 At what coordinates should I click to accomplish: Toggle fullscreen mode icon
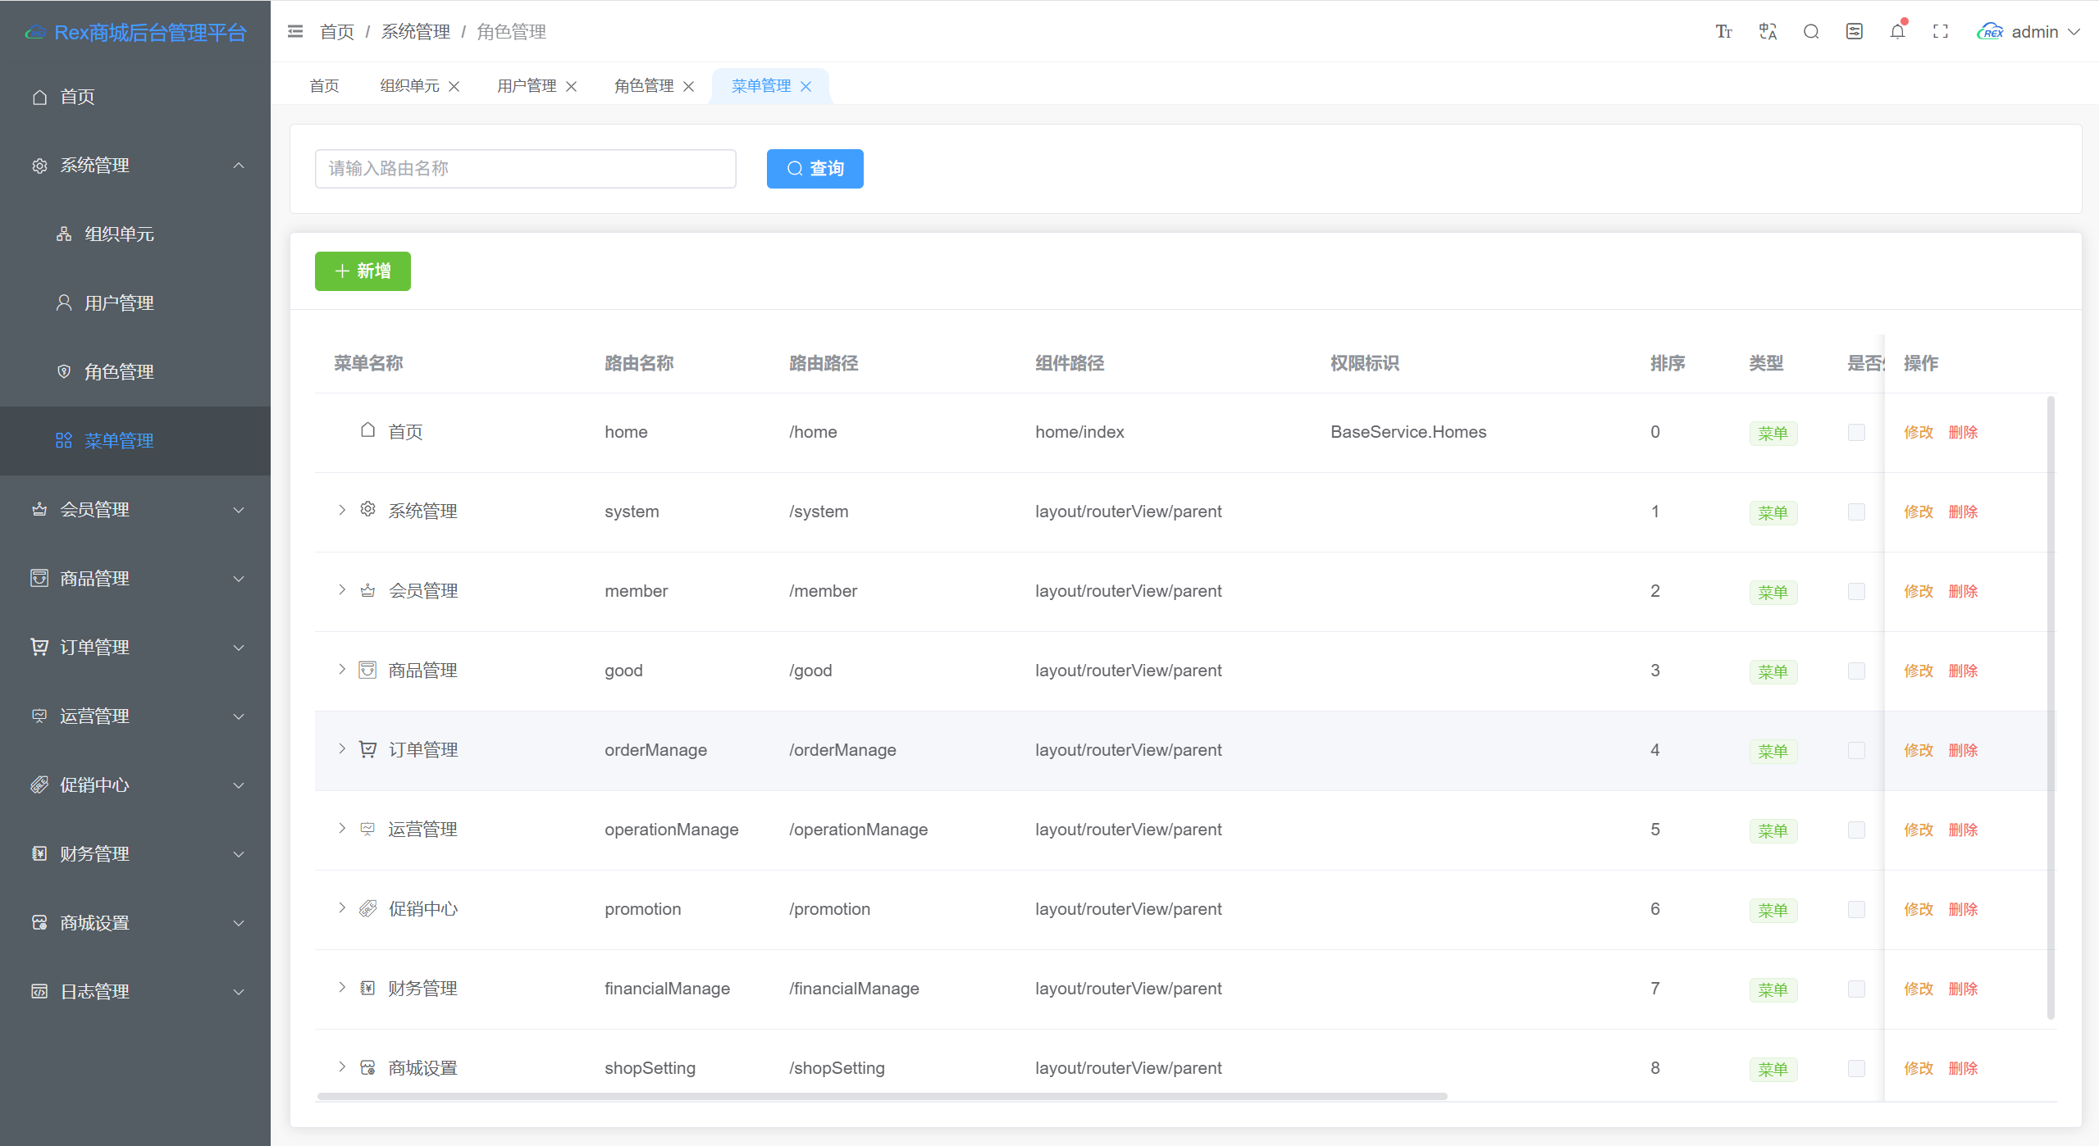coord(1940,32)
